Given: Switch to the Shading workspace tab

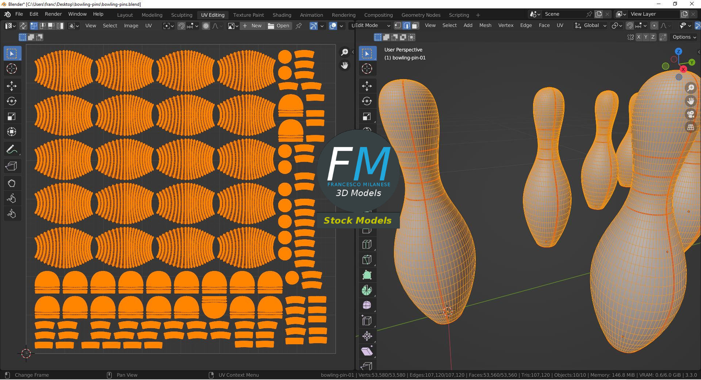Looking at the screenshot, I should 282,15.
